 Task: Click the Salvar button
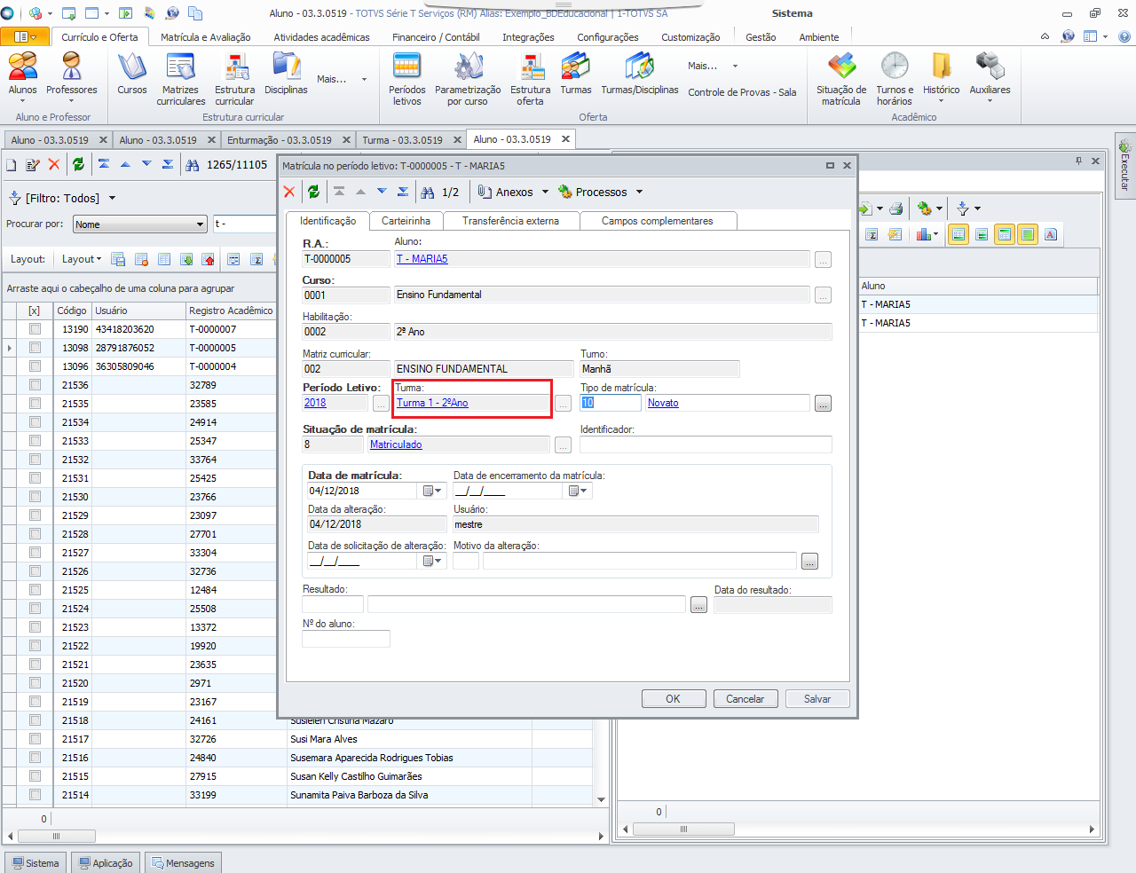click(x=817, y=699)
